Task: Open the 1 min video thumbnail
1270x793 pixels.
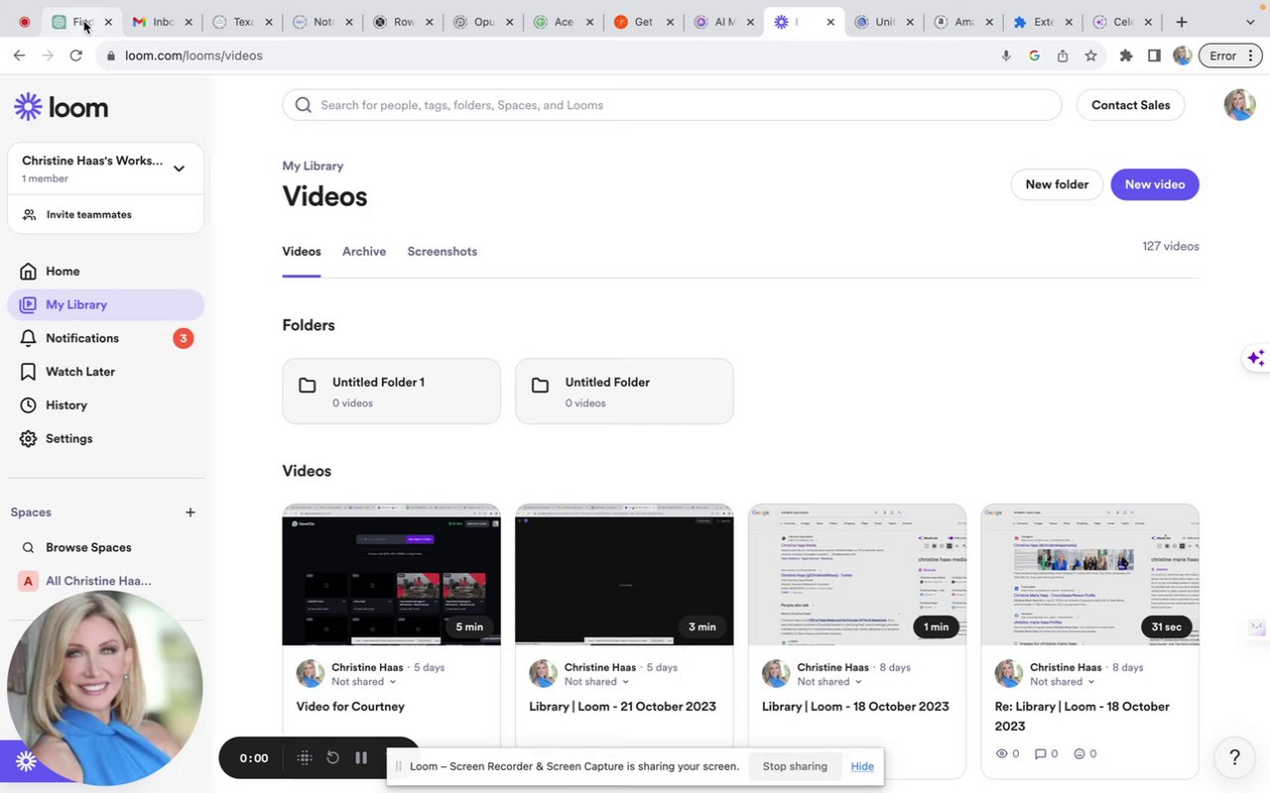Action: coord(857,575)
